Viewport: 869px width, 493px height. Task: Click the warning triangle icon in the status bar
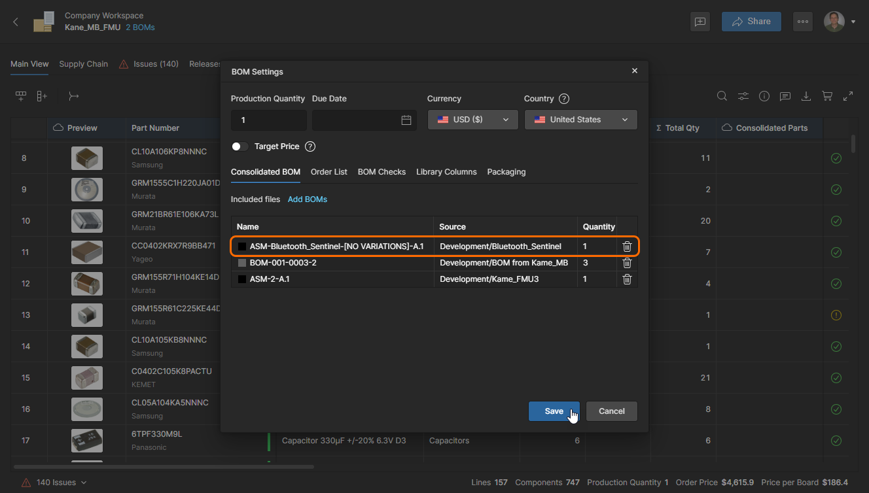[x=26, y=483]
